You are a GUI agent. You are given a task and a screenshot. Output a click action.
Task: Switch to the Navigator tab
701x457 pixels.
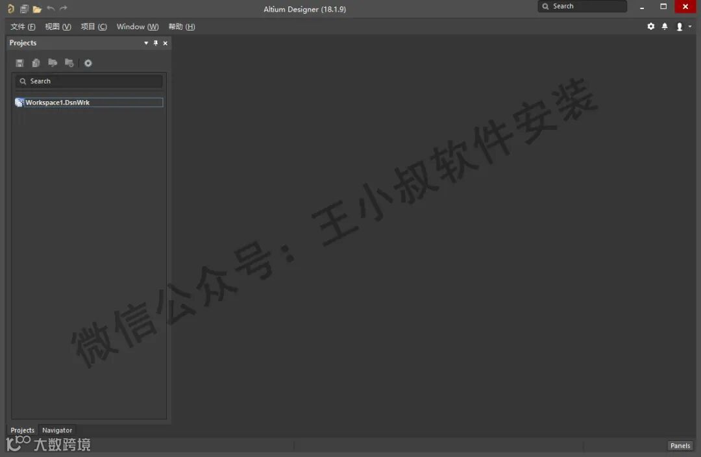(x=57, y=430)
